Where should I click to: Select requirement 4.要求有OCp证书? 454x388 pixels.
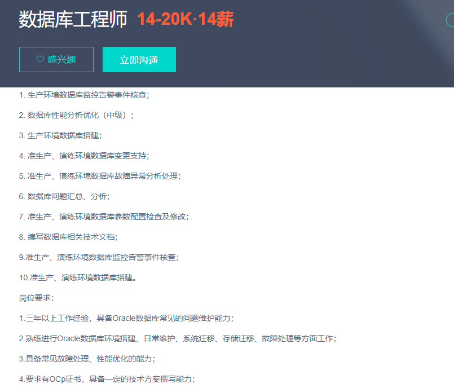[107, 379]
